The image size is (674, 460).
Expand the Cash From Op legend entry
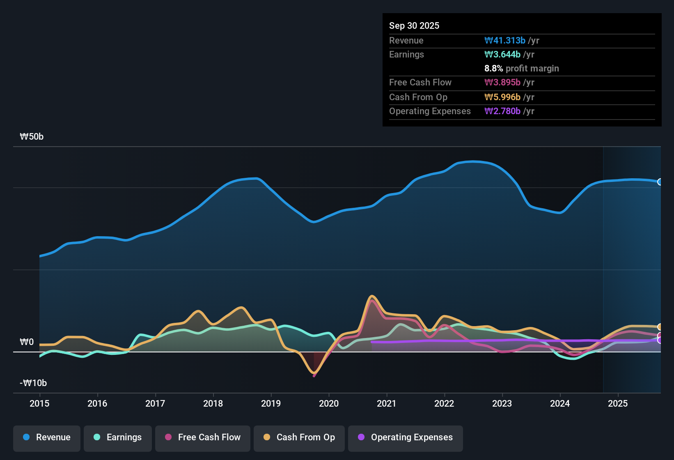(x=299, y=437)
